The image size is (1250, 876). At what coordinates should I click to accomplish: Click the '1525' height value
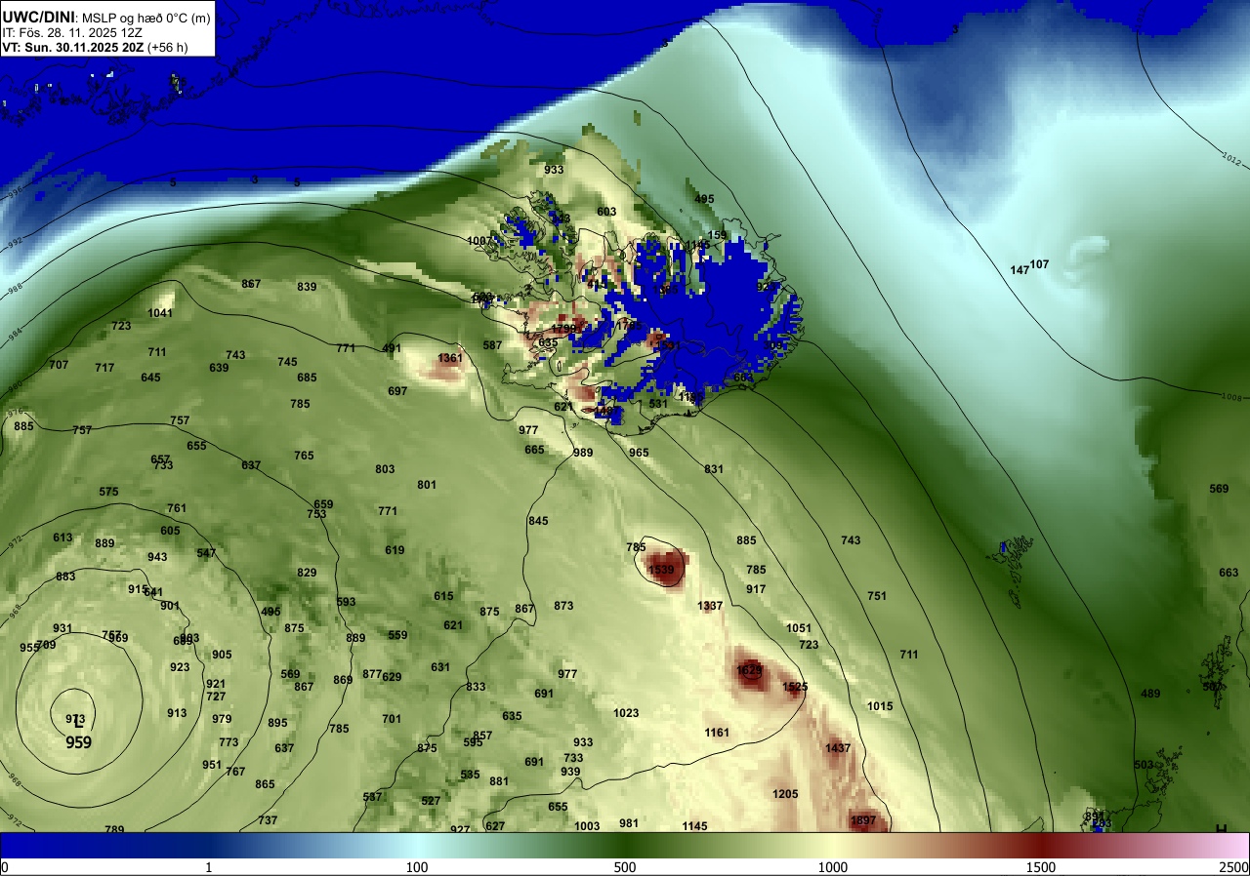(795, 687)
